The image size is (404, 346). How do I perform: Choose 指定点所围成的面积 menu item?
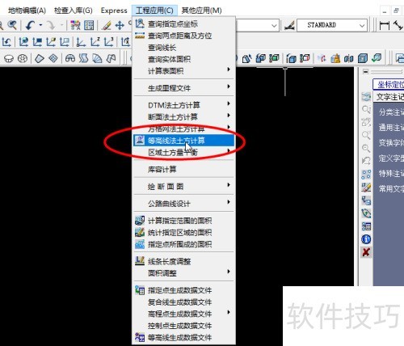tap(184, 244)
